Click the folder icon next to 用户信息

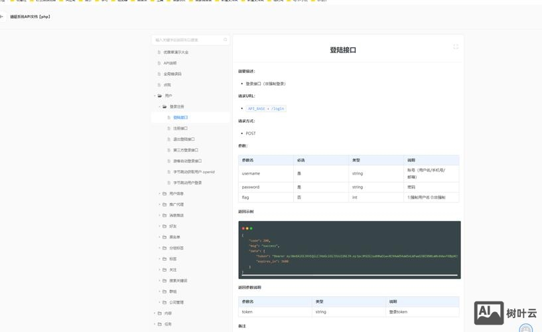pos(165,194)
